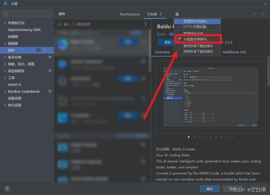The image size is (270, 195).
Task: Select the 高级设置 settings page
Action: pyautogui.click(x=14, y=98)
